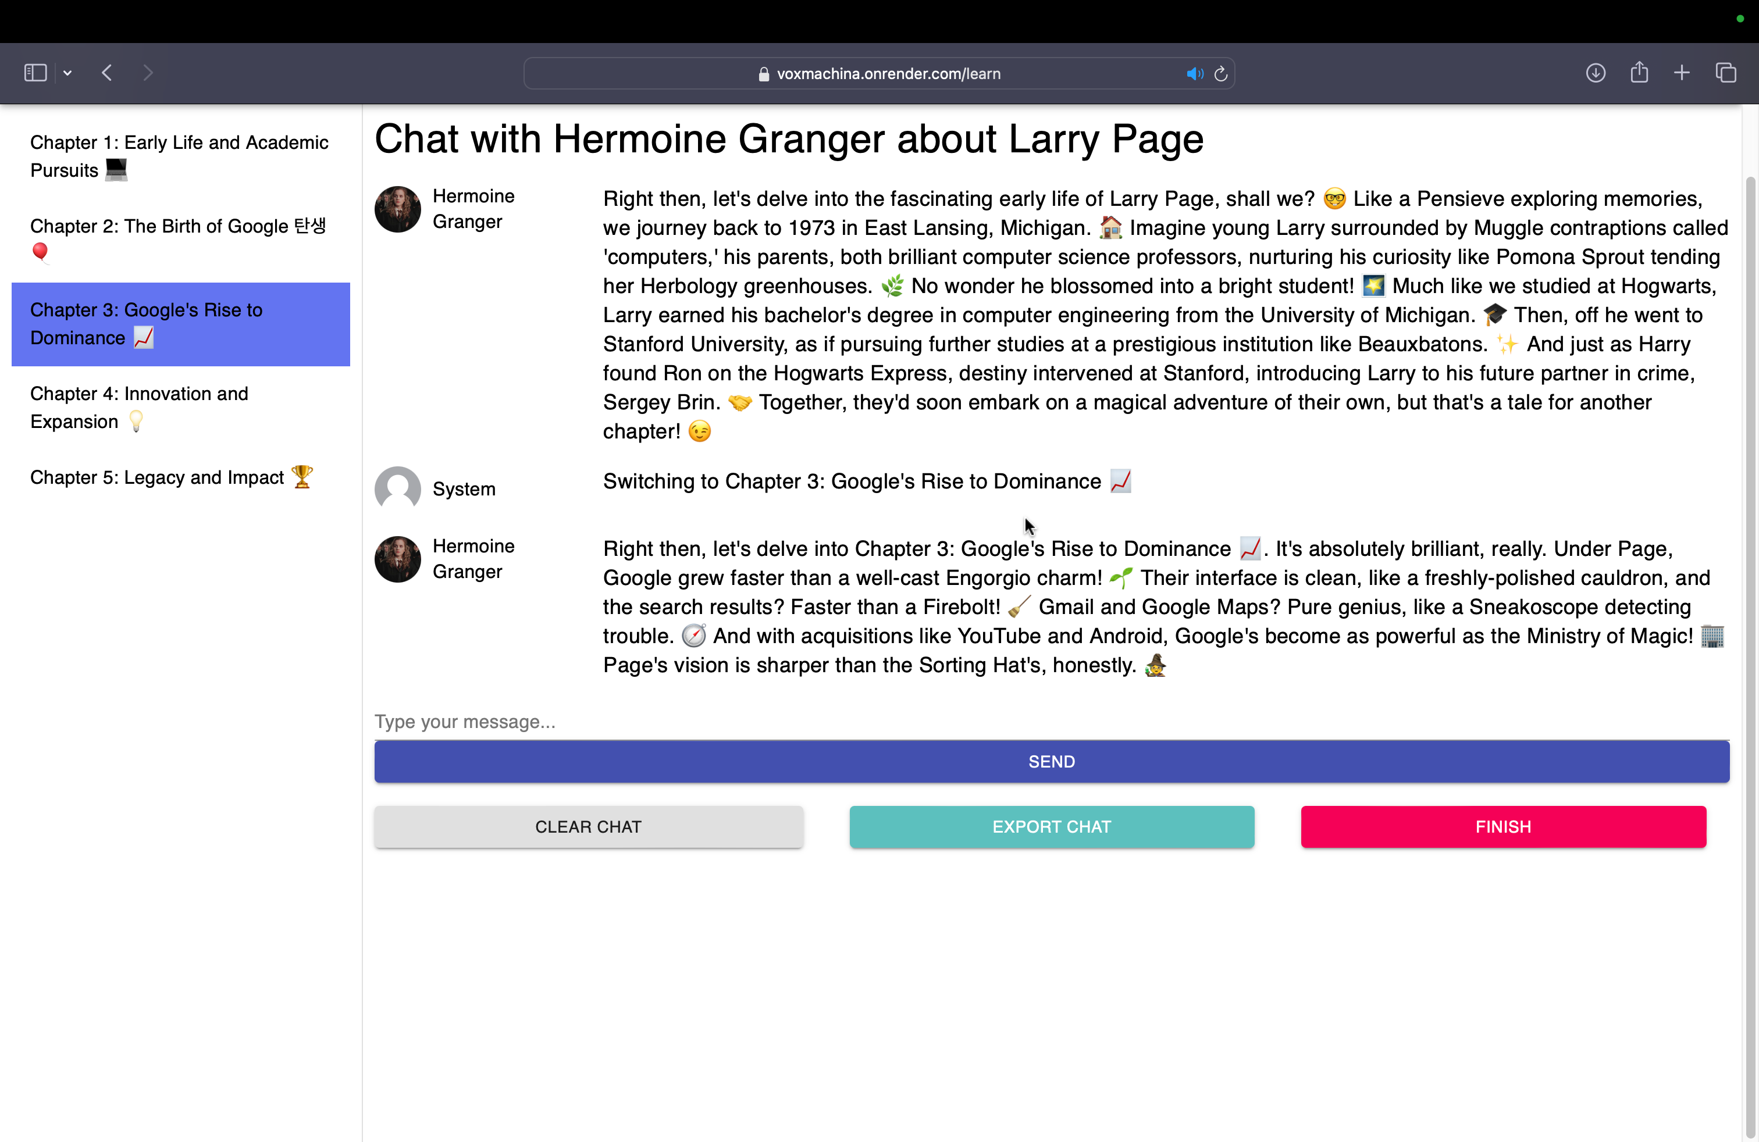Click the red FINISH button

1502,827
